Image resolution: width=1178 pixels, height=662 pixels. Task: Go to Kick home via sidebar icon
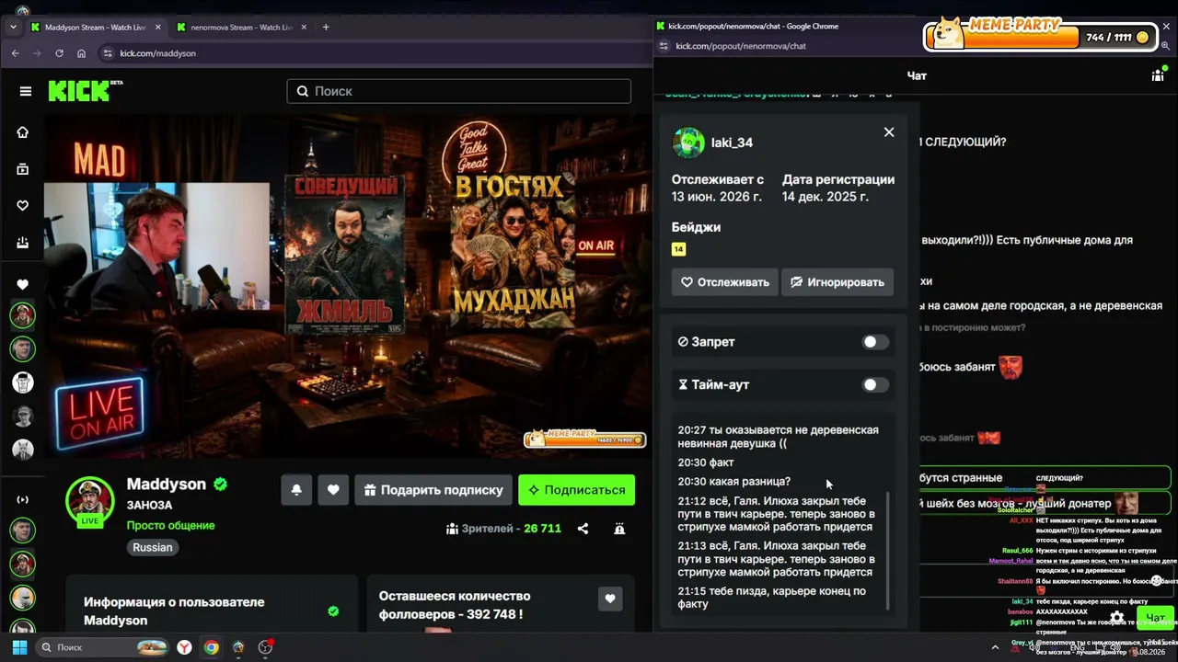click(x=23, y=132)
